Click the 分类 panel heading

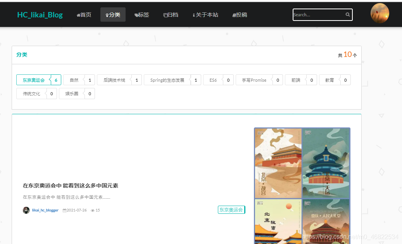point(22,55)
